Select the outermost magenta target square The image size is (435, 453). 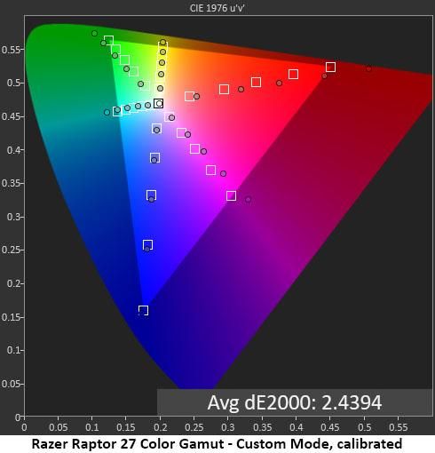point(231,195)
